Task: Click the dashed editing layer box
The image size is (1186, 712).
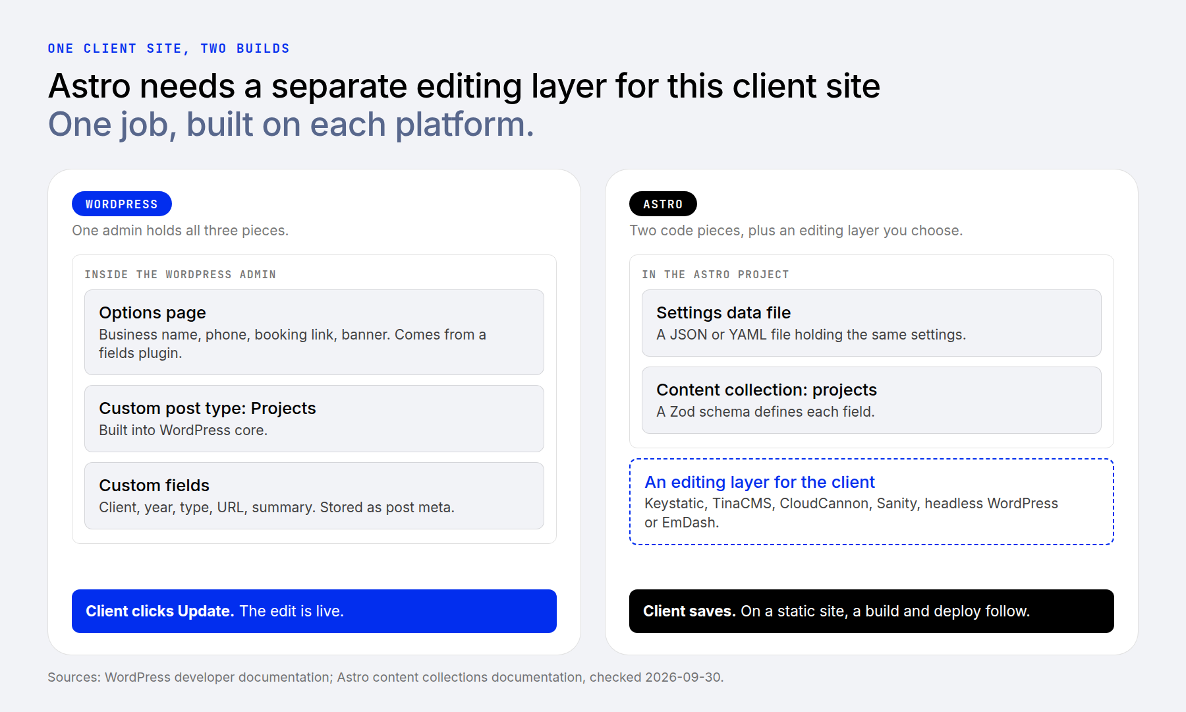Action: click(872, 502)
